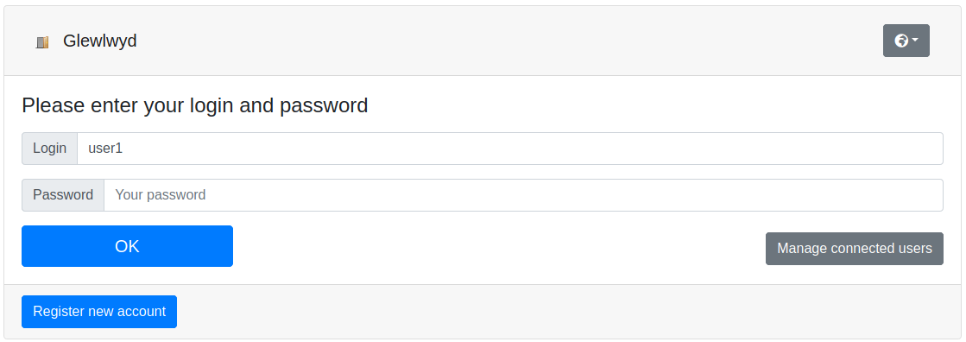Open the globe language selector
Image resolution: width=966 pixels, height=342 pixels.
coord(906,41)
